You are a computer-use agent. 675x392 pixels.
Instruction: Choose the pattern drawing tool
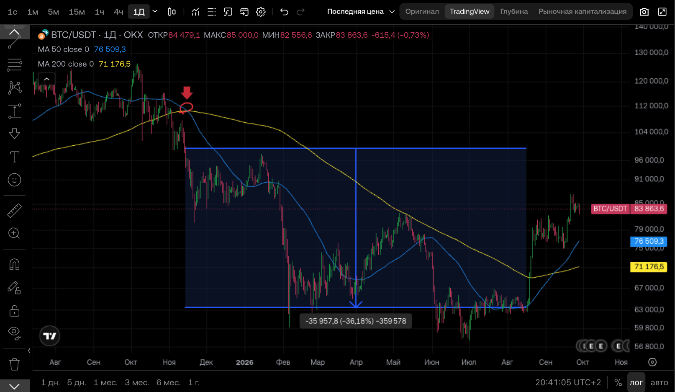14,87
